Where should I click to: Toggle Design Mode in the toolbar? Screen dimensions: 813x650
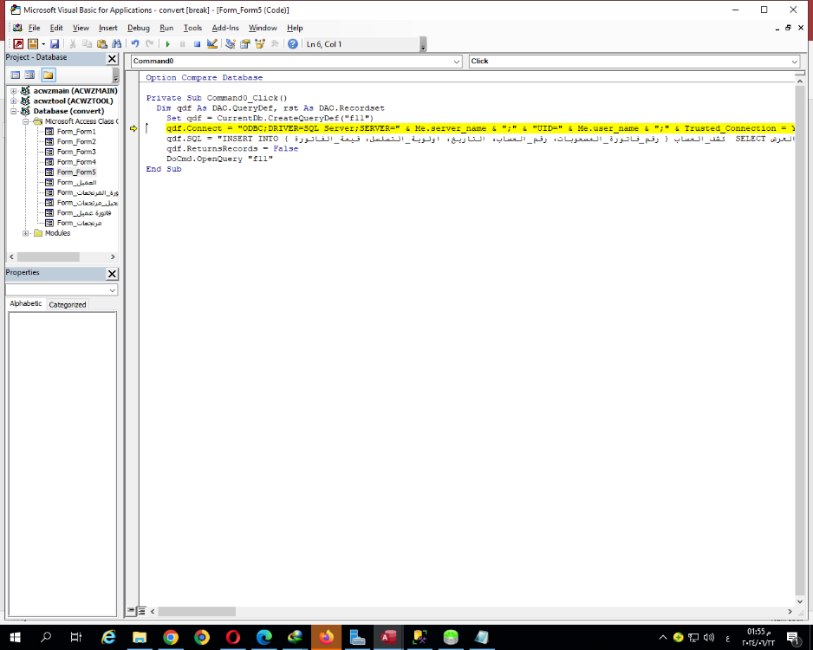212,44
